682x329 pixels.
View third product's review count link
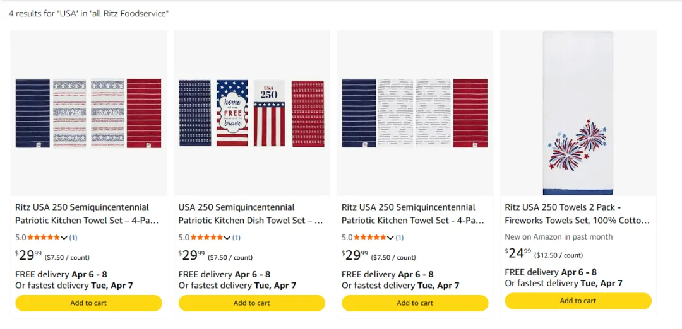pos(400,238)
